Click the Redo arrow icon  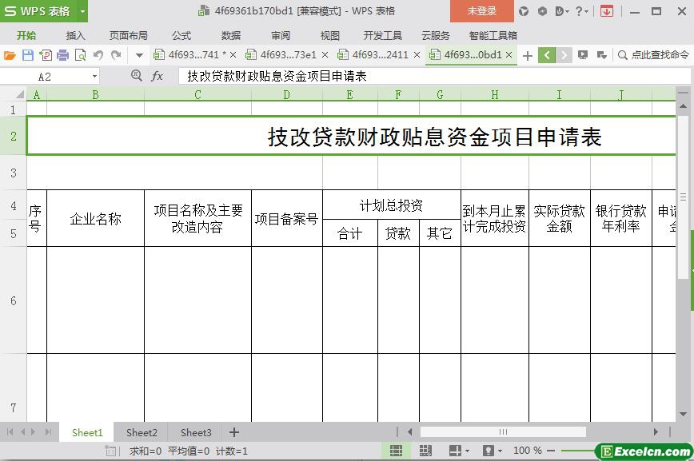(x=116, y=55)
